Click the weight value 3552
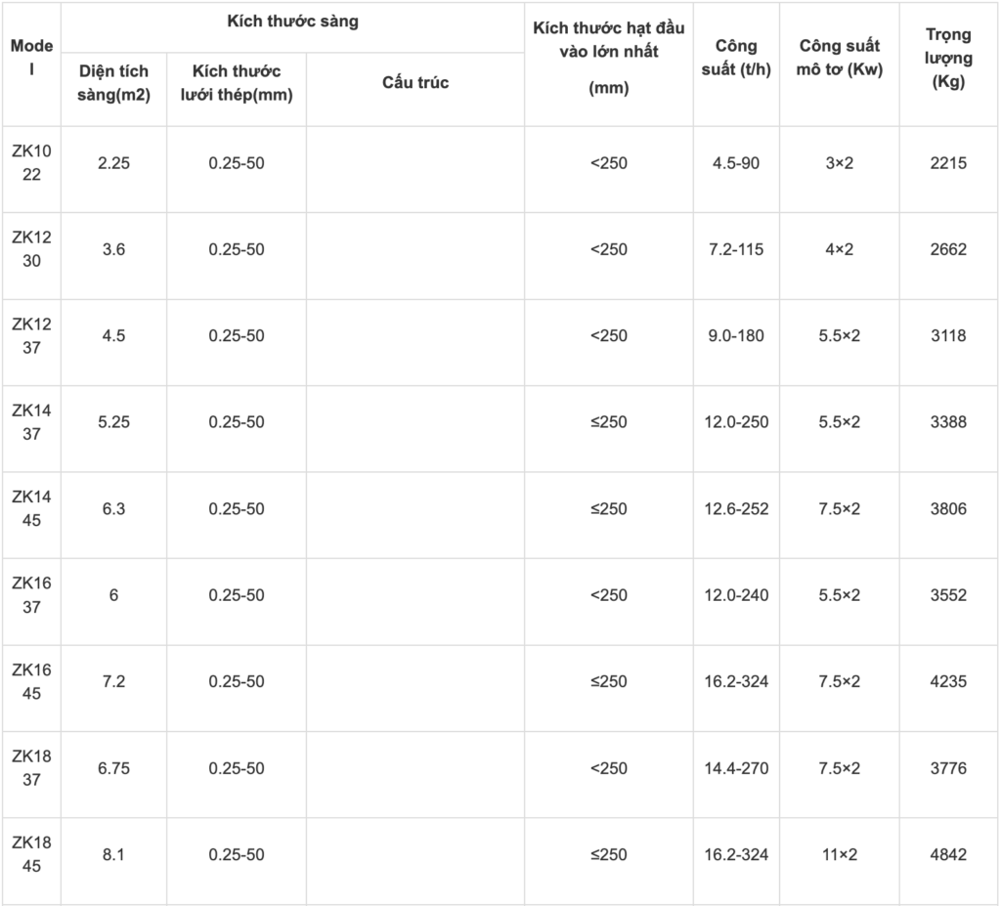This screenshot has width=1001, height=906. tap(948, 595)
